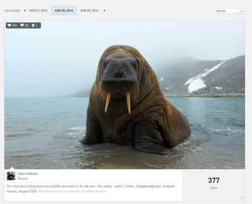The image size is (252, 204).
Task: Select the Aug 27, 2014 tab
Action: 38,10
